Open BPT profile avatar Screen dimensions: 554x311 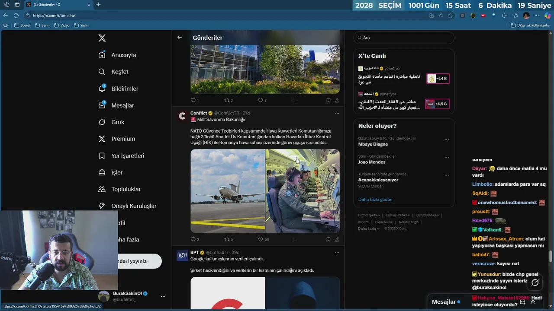(182, 255)
